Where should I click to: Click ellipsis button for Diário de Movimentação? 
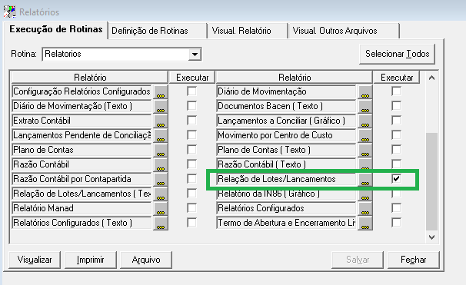coord(365,91)
